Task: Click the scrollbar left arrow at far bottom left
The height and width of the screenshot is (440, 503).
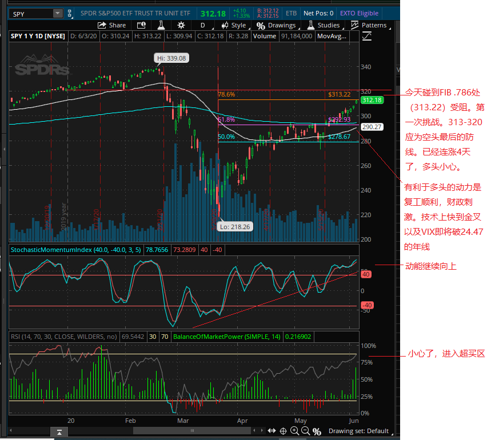Action: (x=11, y=430)
